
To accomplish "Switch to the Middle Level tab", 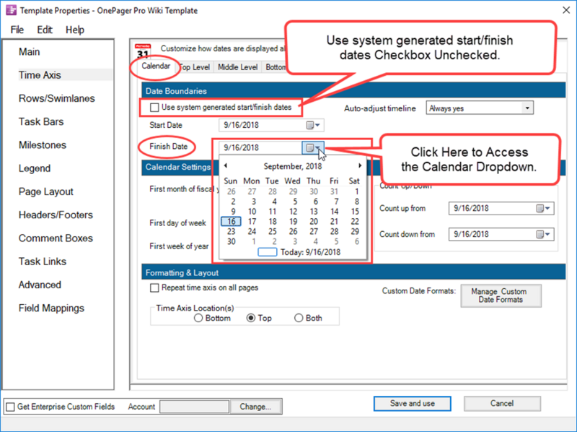I will (x=237, y=67).
